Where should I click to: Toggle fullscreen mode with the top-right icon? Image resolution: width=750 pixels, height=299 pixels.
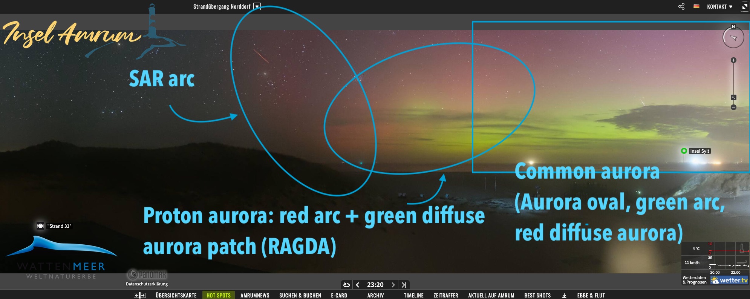coord(745,6)
